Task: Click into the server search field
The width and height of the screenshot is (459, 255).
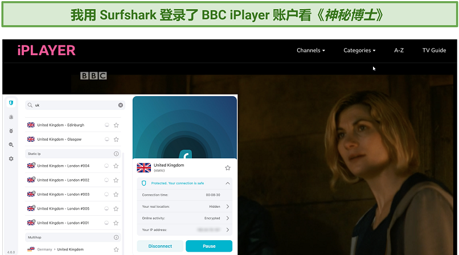Action: tap(75, 105)
